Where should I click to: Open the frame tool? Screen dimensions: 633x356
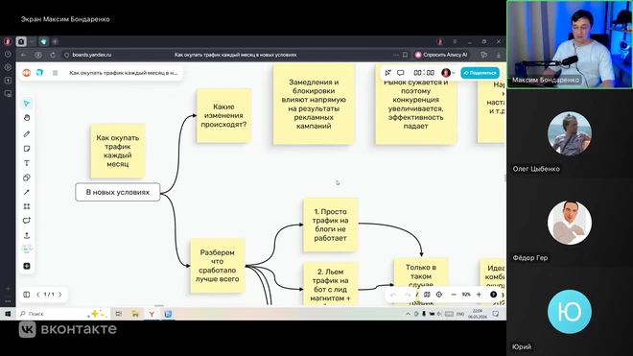pyautogui.click(x=27, y=206)
